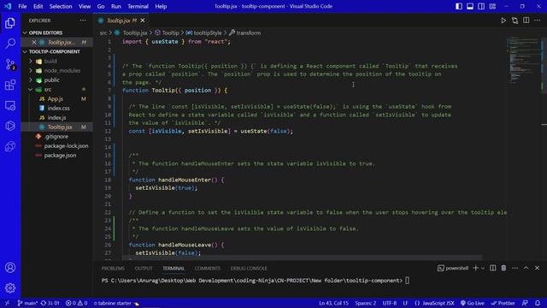Switch to the Debug Console tab
The height and width of the screenshot is (308, 547).
(x=249, y=268)
